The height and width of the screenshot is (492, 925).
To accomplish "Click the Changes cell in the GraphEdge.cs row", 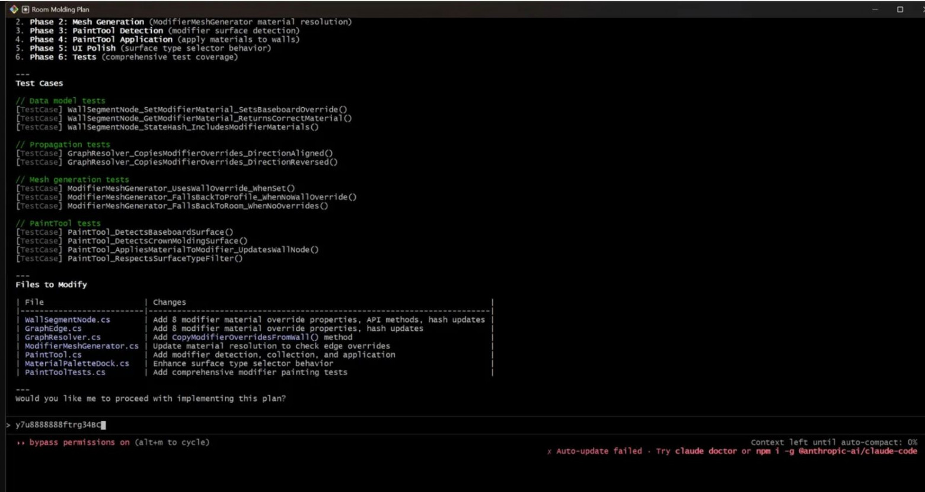I will tap(288, 328).
